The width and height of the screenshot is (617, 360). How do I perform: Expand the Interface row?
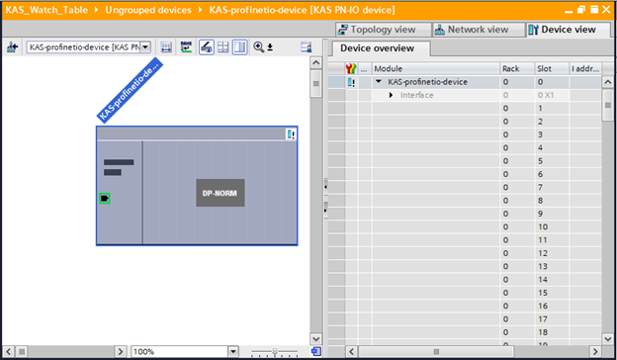[391, 95]
